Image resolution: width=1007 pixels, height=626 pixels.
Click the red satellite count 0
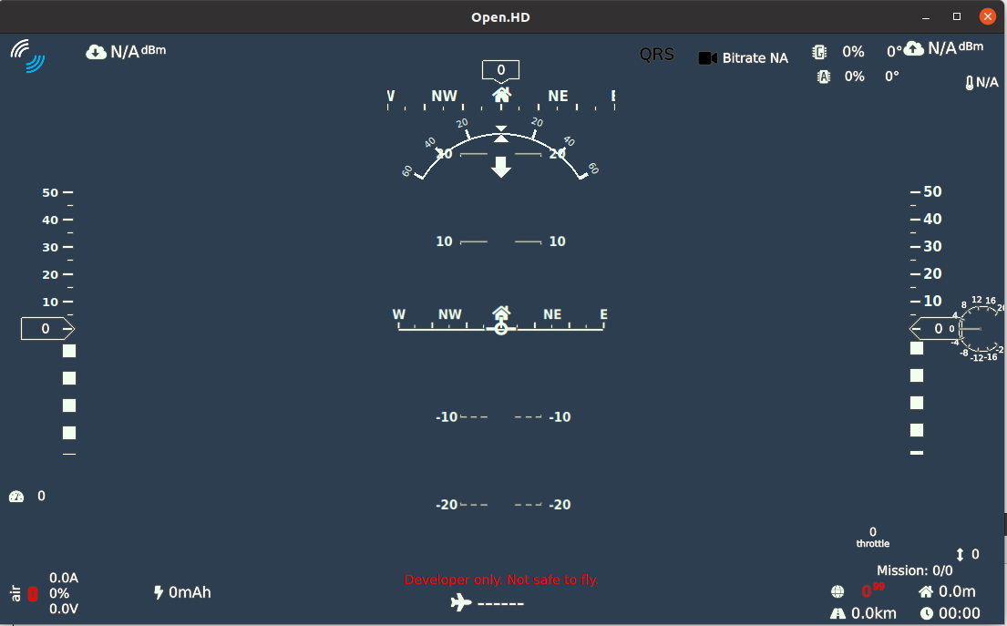[867, 591]
